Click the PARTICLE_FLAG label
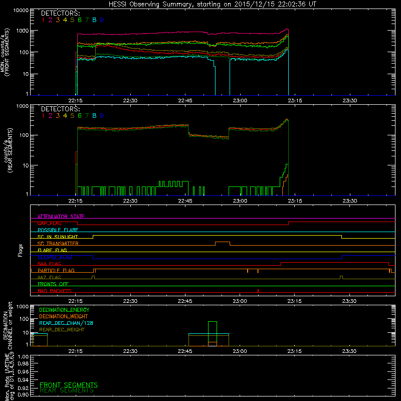 (56, 270)
